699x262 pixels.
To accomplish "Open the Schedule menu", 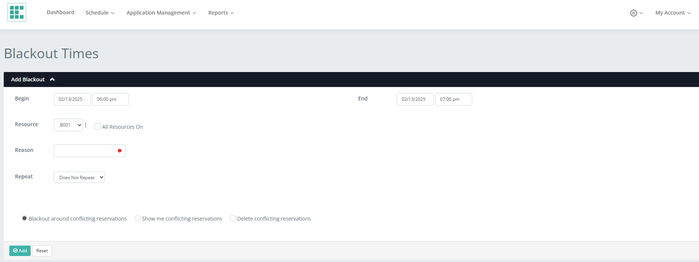I will tap(100, 13).
